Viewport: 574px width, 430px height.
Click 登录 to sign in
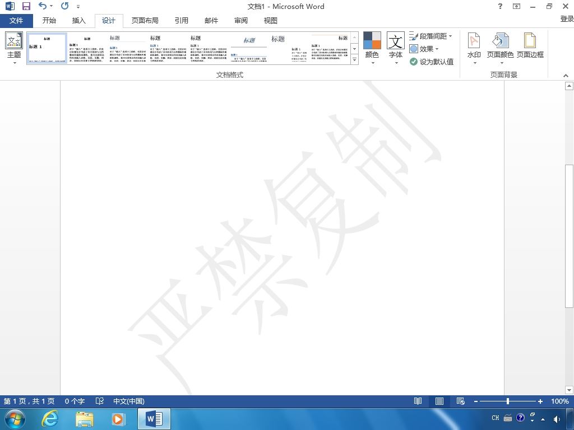(567, 19)
